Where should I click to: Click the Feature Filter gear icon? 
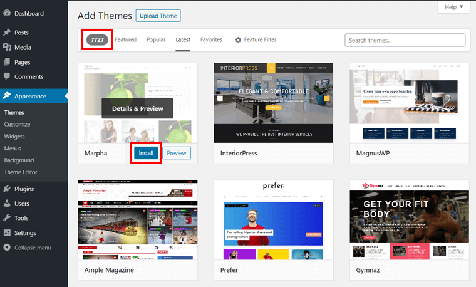point(238,39)
